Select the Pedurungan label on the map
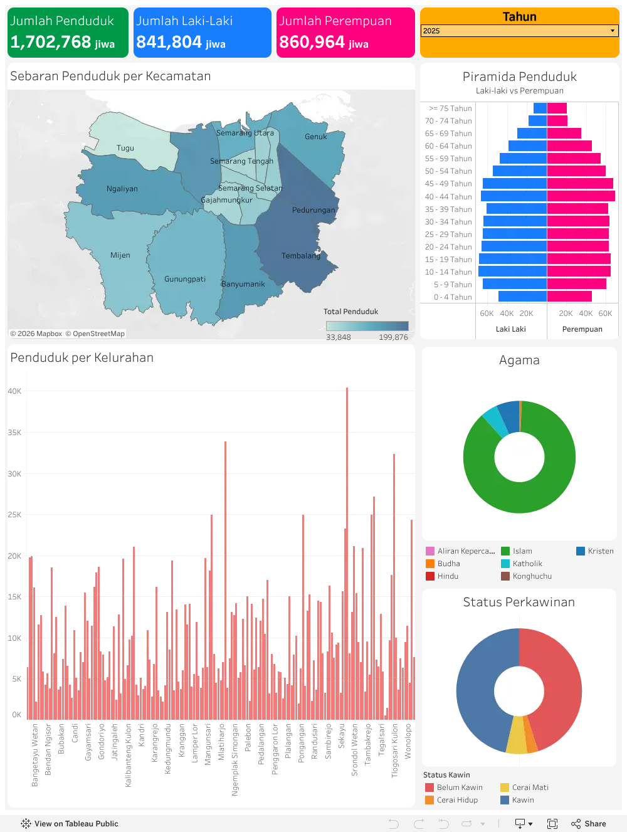Image resolution: width=627 pixels, height=832 pixels. pyautogui.click(x=313, y=210)
